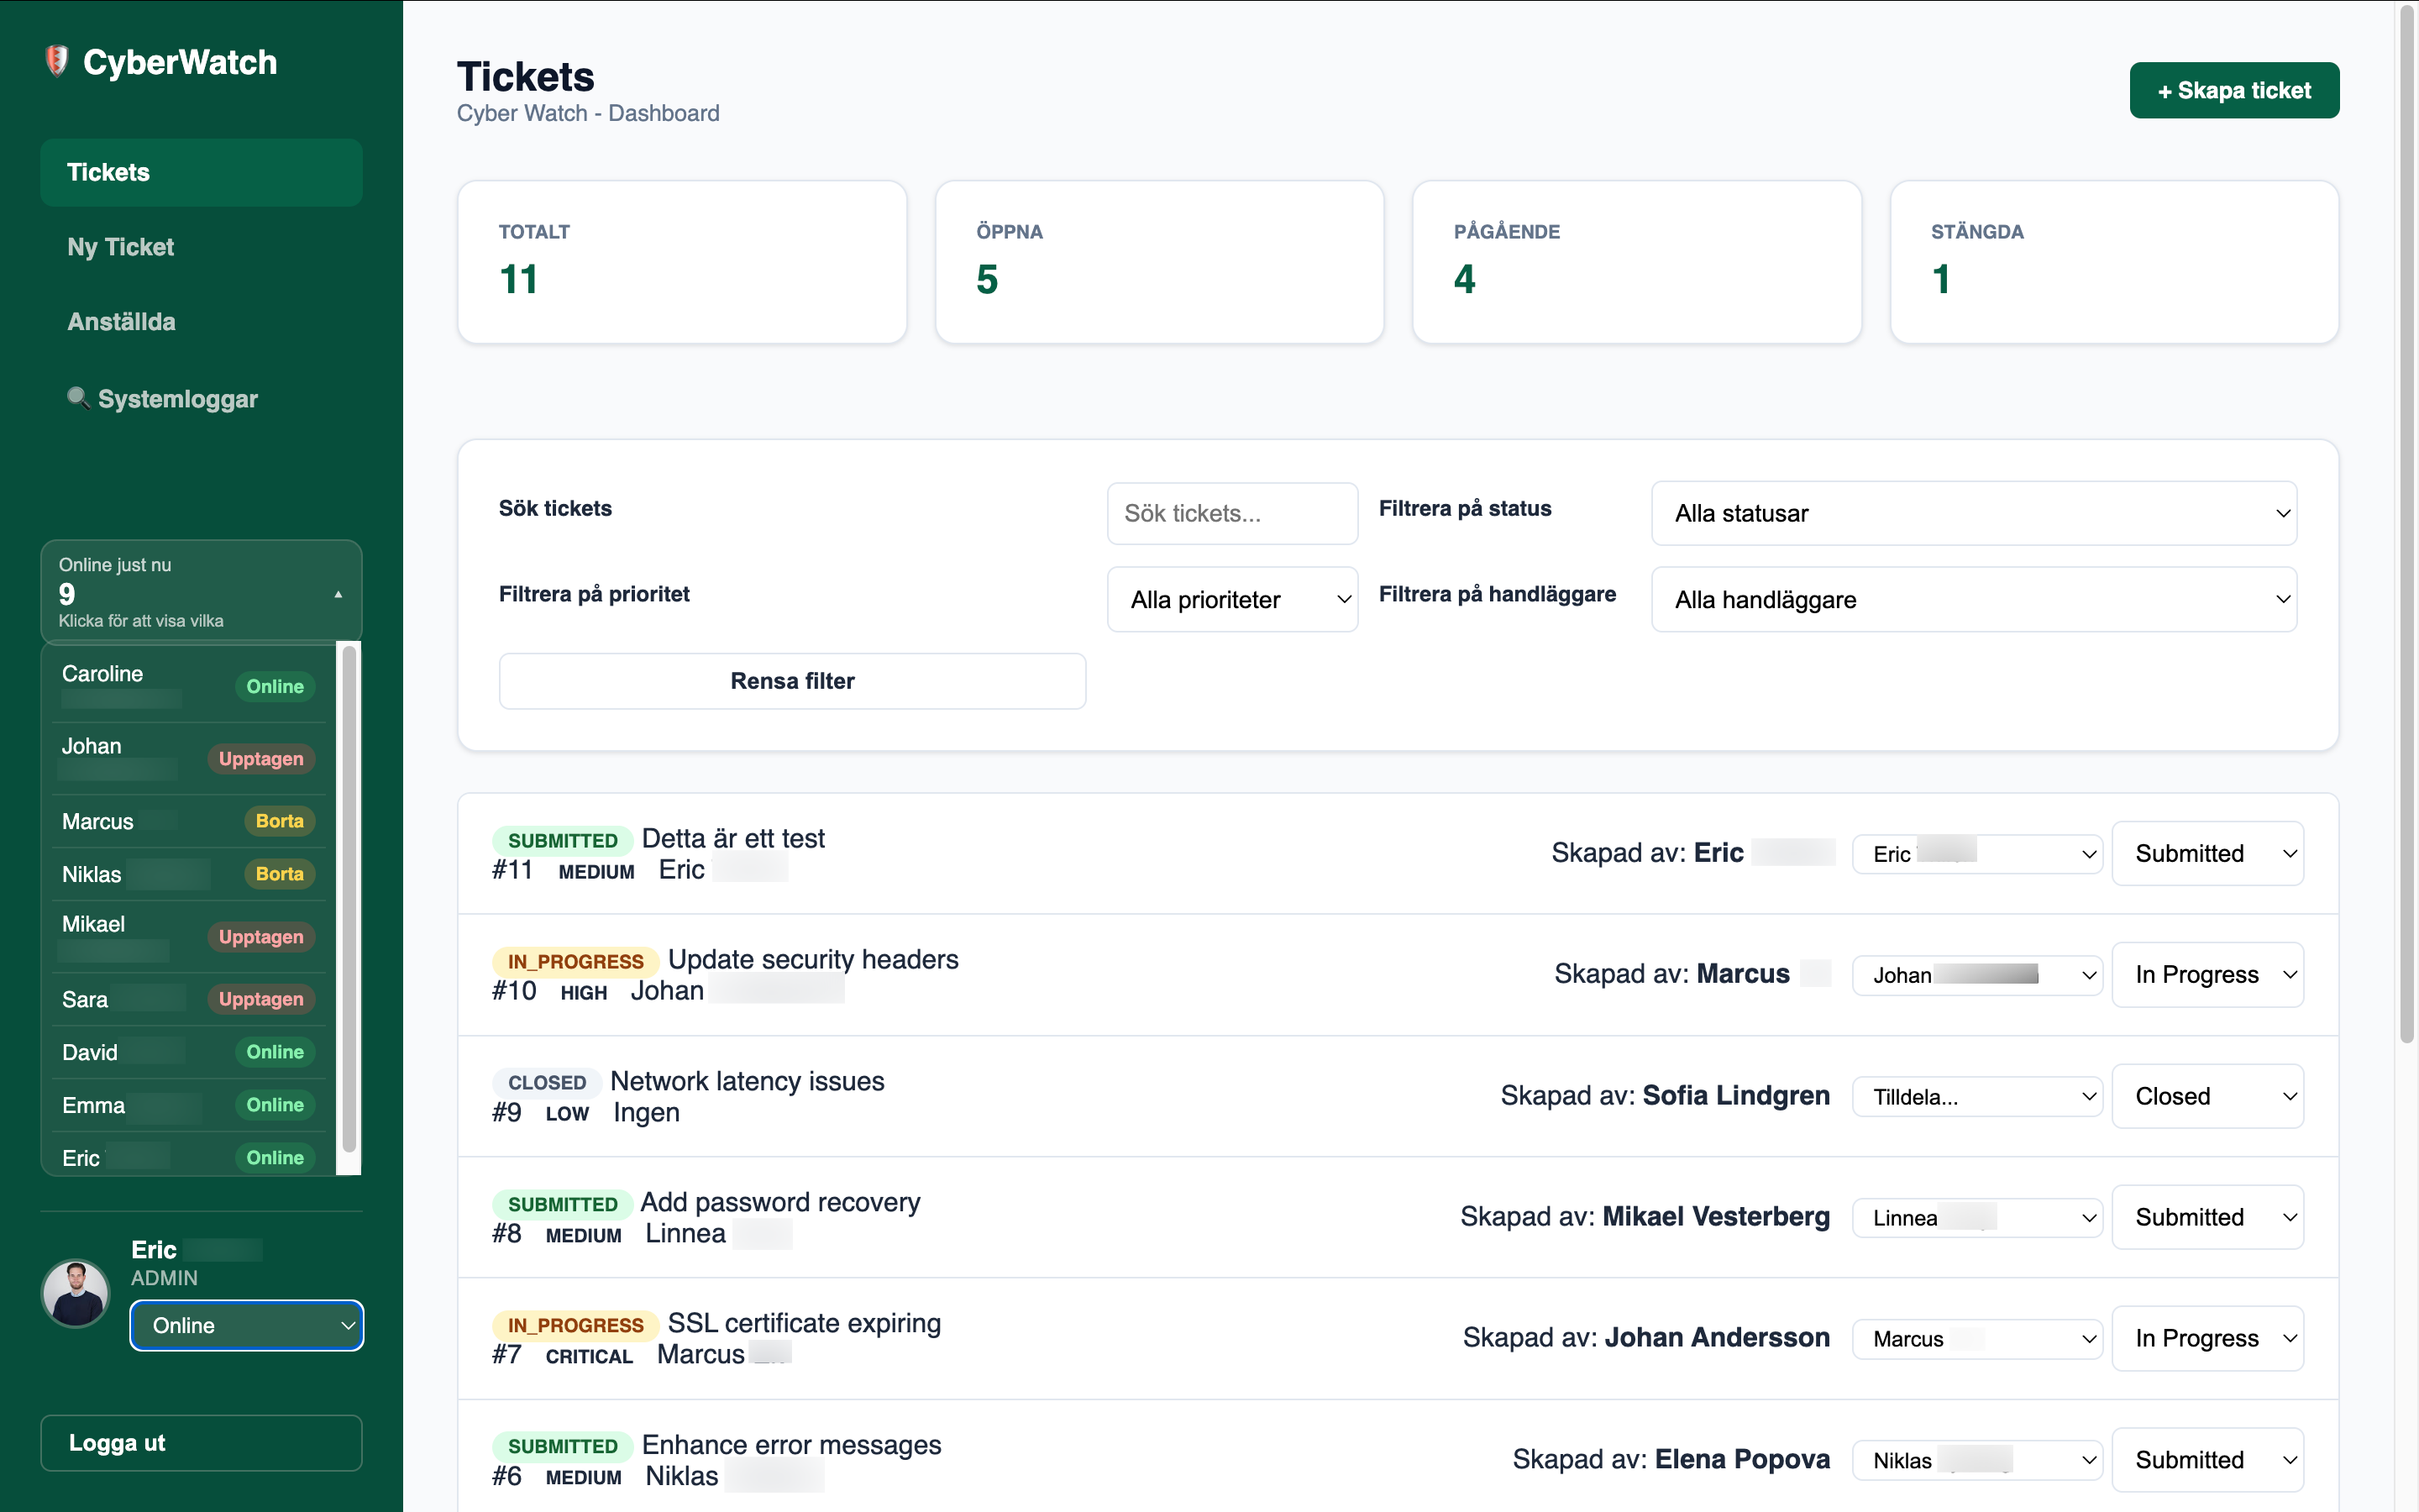Click Sara's Upptagen status badge
This screenshot has width=2419, height=1512.
[x=261, y=999]
